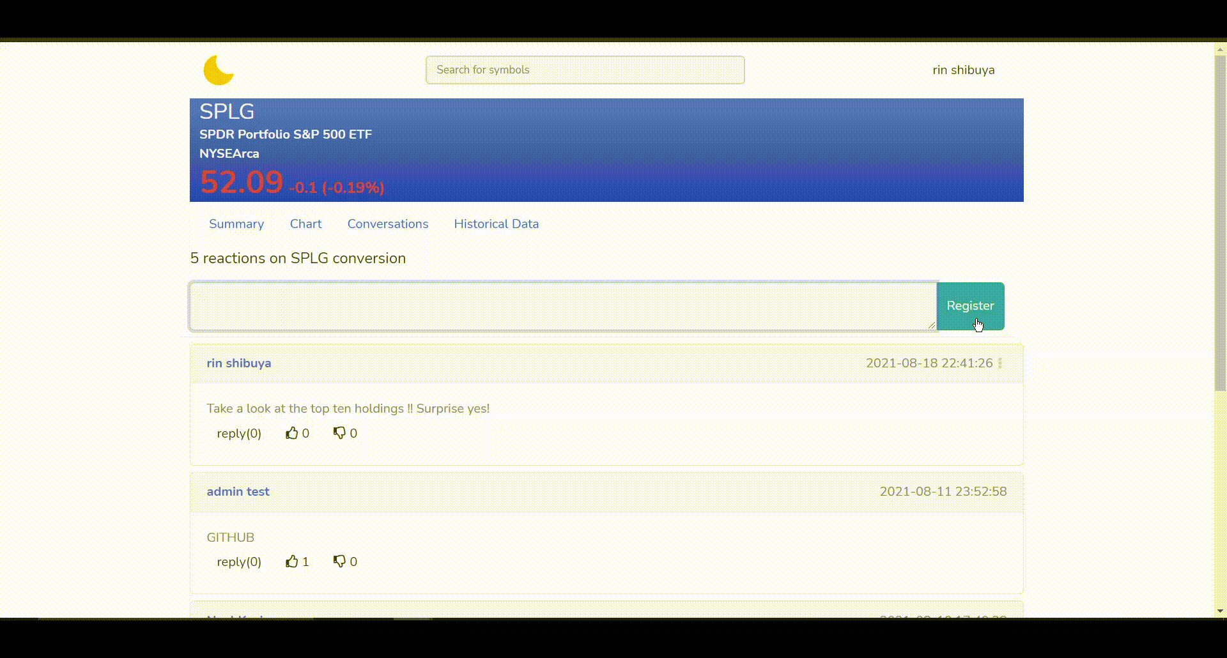The image size is (1227, 658).
Task: Click the timestamp 2021-08-11 23:52:58
Action: pos(943,491)
